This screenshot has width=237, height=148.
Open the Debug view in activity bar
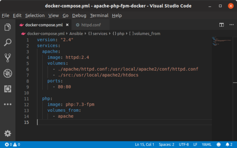pyautogui.click(x=7, y=73)
